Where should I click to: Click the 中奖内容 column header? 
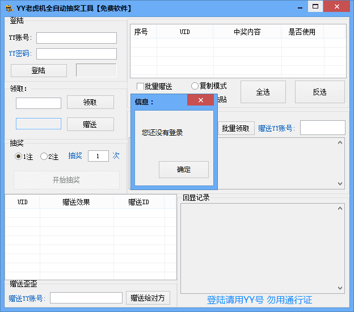point(247,32)
